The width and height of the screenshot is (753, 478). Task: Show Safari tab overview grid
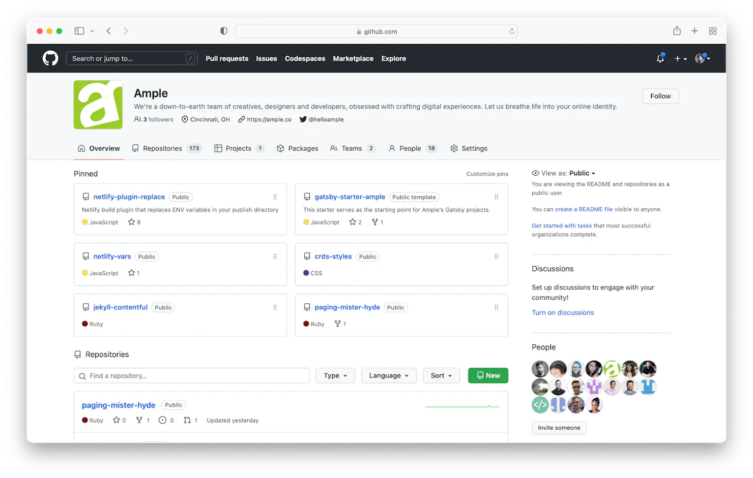point(713,31)
